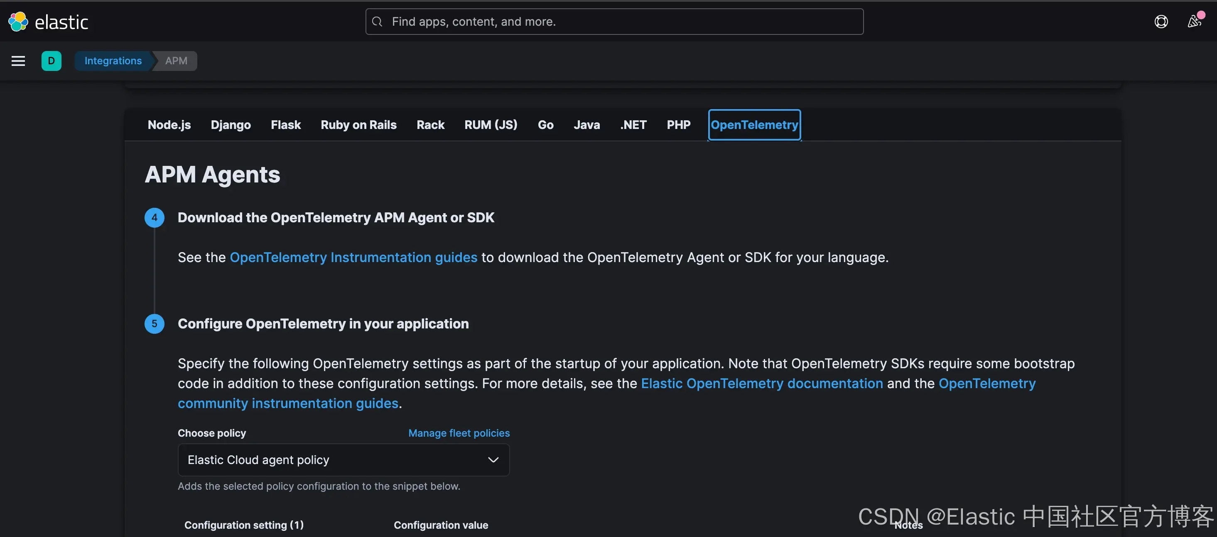Click the Elastic logo icon
Viewport: 1217px width, 537px height.
click(18, 22)
